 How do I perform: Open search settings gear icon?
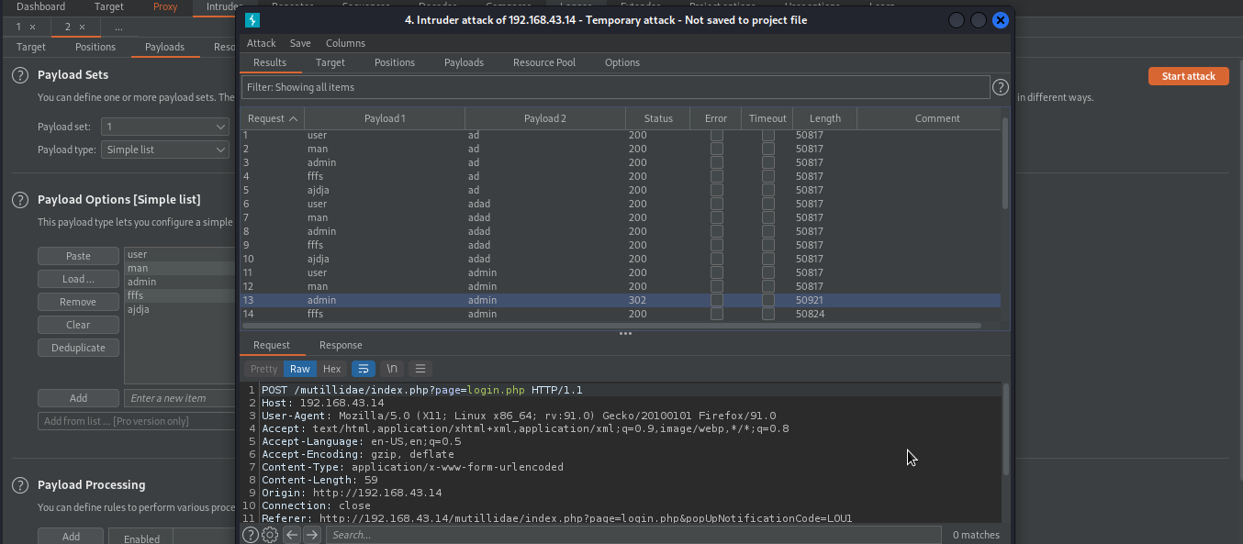tap(270, 535)
